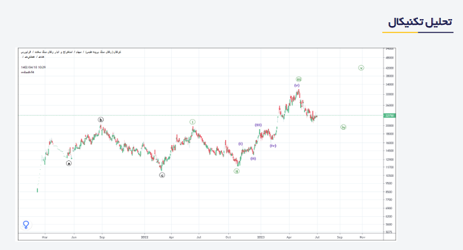Click the lightbulb logo icon on chart
Screen dimensions: 463x250
coord(26,225)
